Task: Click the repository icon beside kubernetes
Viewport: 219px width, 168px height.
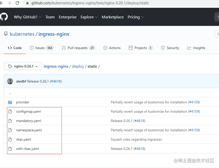Action: tap(6, 34)
